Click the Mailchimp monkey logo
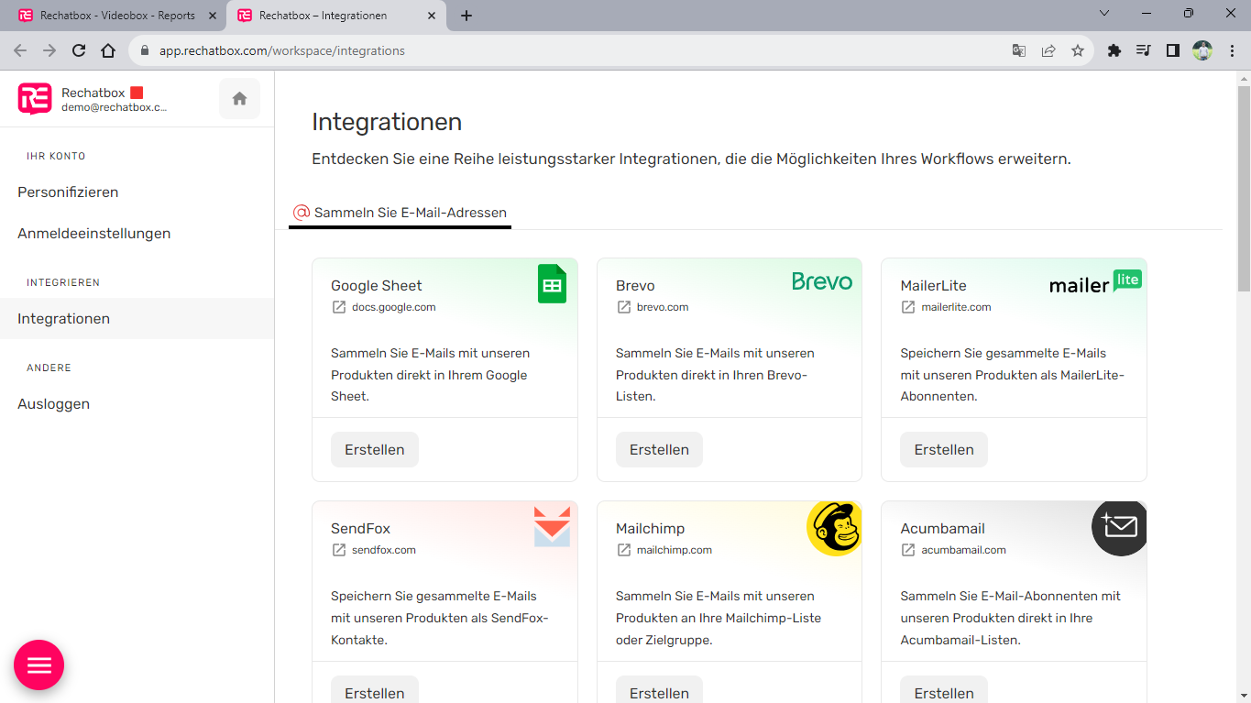Viewport: 1251px width, 703px height. point(834,528)
